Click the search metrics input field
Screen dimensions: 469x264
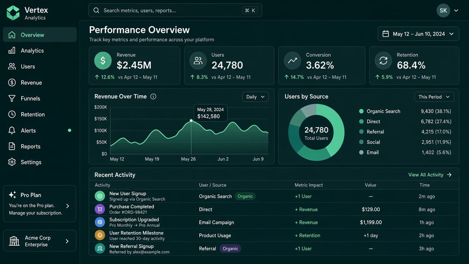175,10
